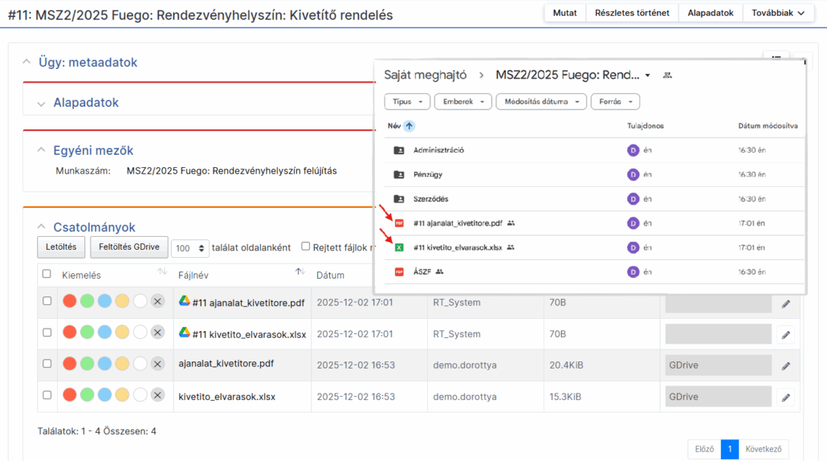This screenshot has width=827, height=461.
Task: Pick red highlight for #11 ajanalat_kivetitore.pdf
Action: tap(70, 301)
